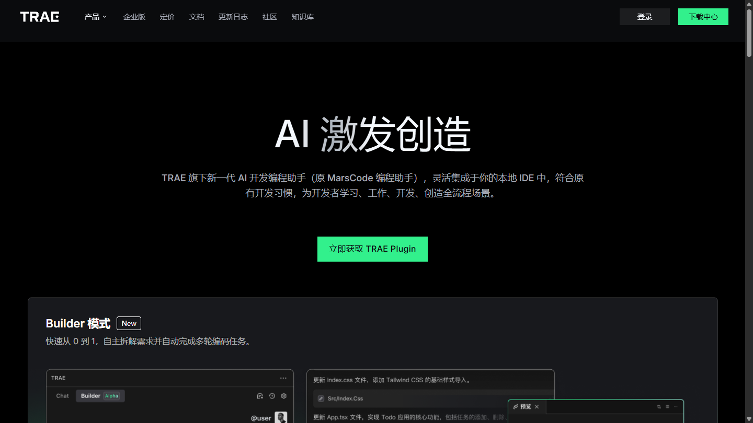The width and height of the screenshot is (753, 423).
Task: Click the @user avatar image
Action: (x=281, y=417)
